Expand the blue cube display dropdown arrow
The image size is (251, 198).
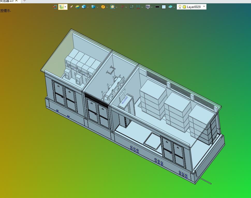pos(88,7)
